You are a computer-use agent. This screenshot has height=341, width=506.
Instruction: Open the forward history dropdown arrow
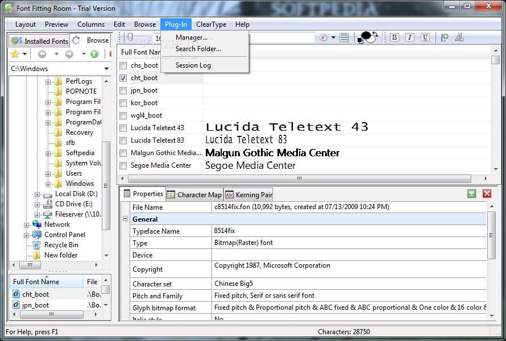(84, 54)
